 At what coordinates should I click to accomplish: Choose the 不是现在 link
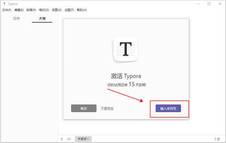[107, 109]
